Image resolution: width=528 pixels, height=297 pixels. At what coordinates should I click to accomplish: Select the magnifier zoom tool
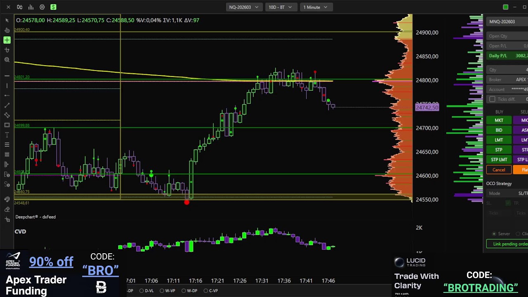7,60
